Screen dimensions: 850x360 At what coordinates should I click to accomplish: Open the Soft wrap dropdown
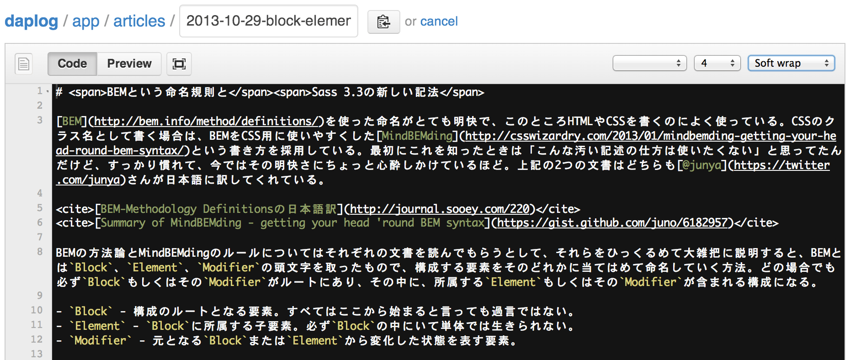pos(792,63)
